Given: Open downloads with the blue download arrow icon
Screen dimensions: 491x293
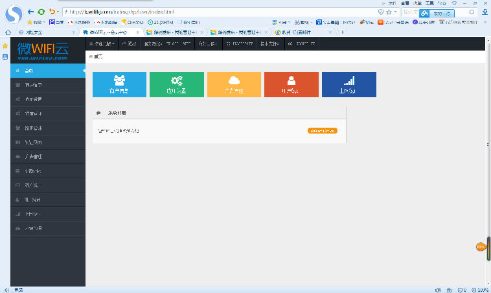Looking at the screenshot, I should (485, 12).
